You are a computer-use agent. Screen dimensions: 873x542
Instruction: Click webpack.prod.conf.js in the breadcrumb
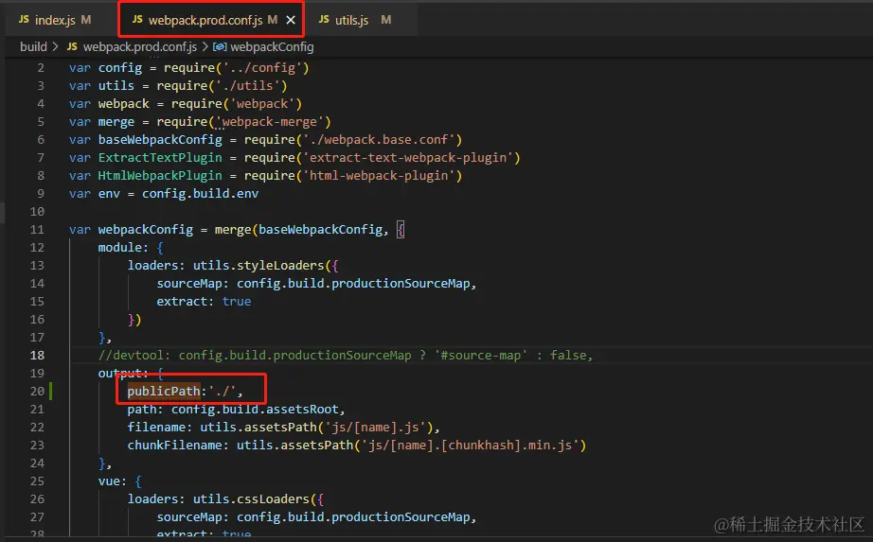(140, 46)
